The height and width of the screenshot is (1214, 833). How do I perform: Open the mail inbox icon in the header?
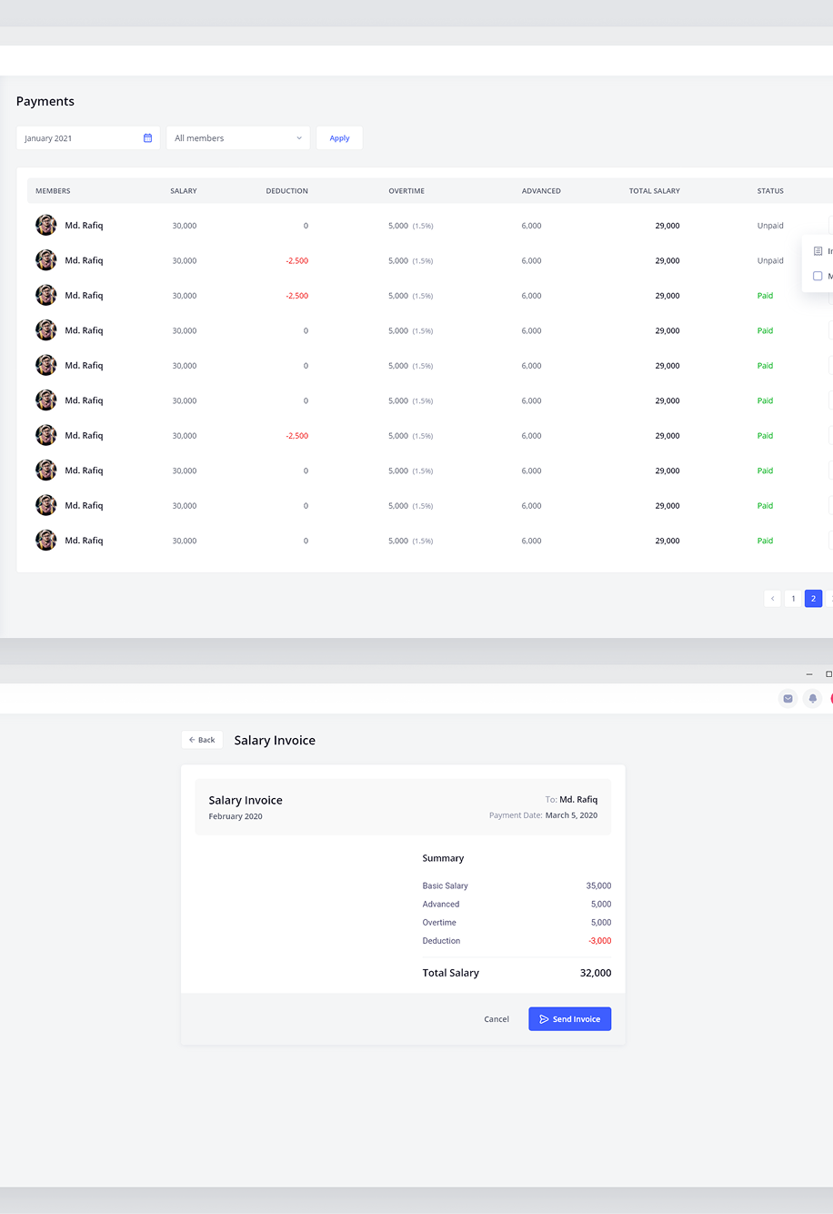pyautogui.click(x=788, y=698)
